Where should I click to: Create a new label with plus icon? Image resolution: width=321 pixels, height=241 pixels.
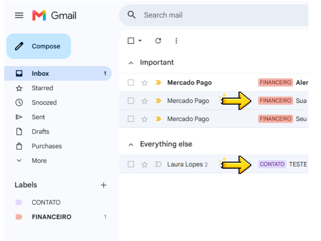point(104,185)
